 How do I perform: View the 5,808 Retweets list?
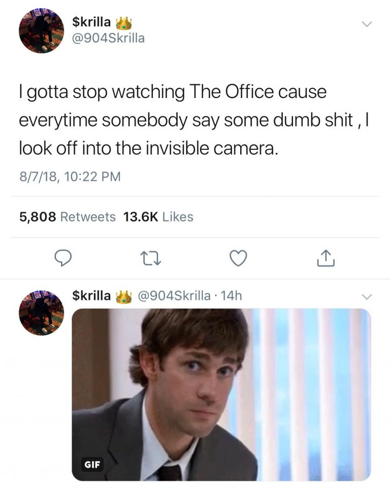68,217
